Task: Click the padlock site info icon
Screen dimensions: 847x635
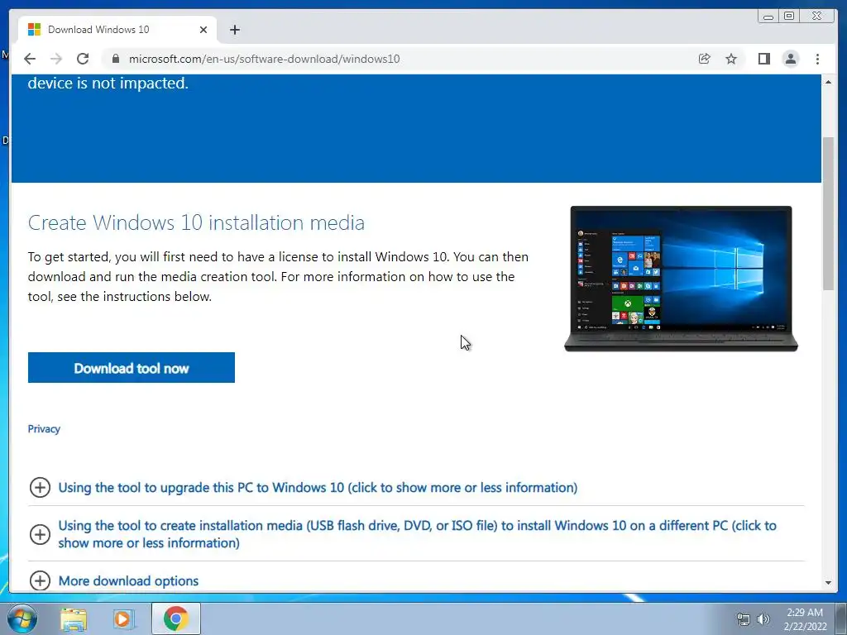Action: (x=115, y=59)
